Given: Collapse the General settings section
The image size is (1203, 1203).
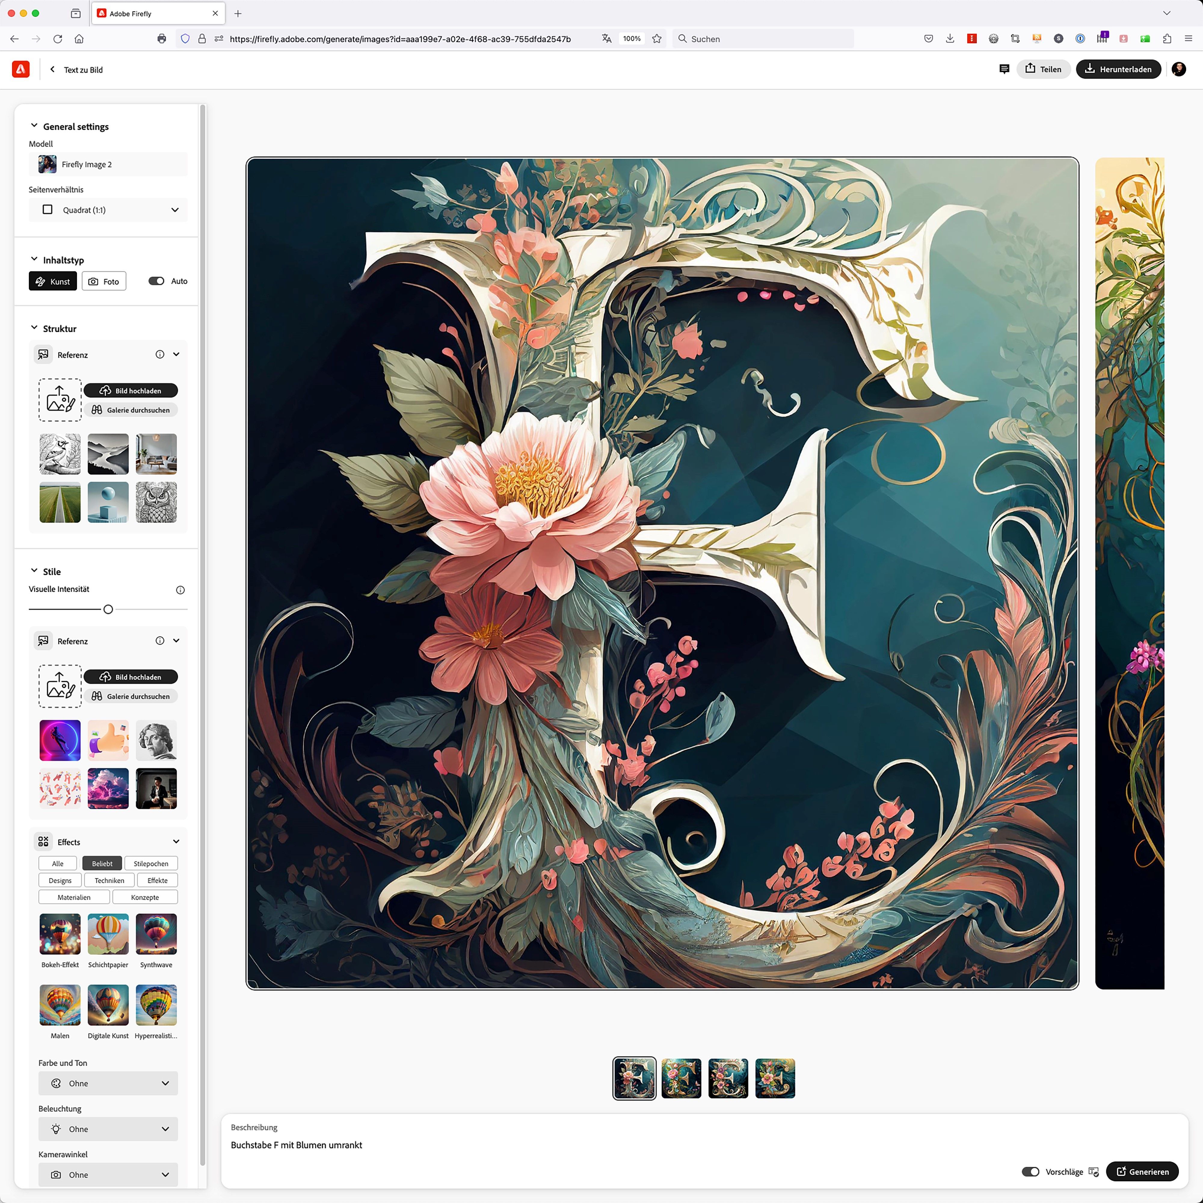Looking at the screenshot, I should (34, 126).
